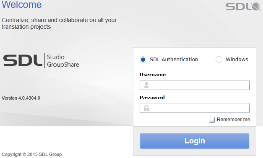Click the SDL Studio GroupShare logo

pos(41,60)
